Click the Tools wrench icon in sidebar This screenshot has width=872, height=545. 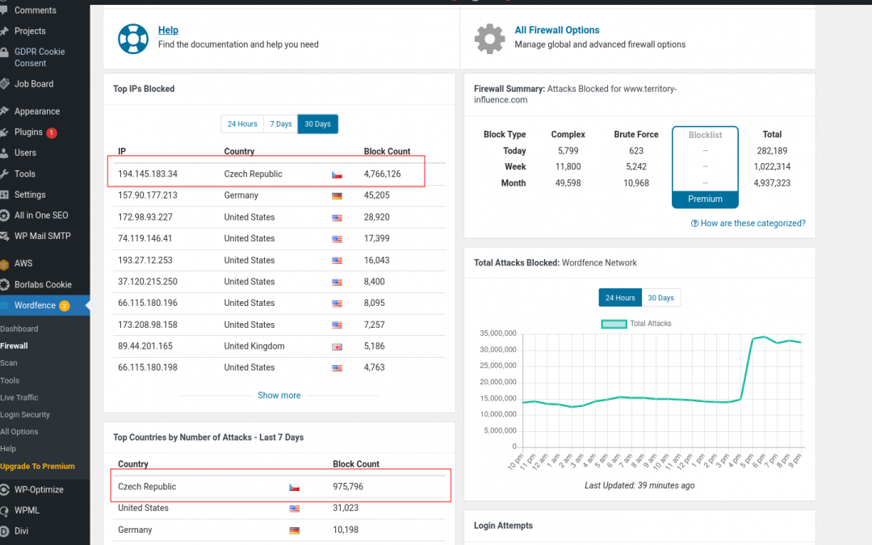pos(5,174)
